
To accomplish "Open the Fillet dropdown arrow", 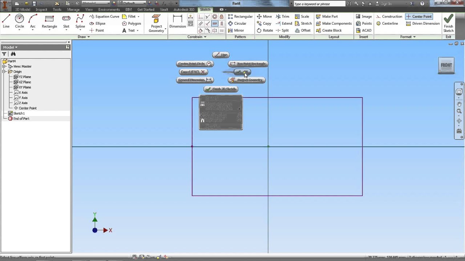I will 138,16.
